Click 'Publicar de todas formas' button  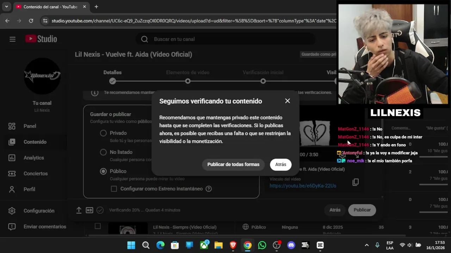pos(233,164)
